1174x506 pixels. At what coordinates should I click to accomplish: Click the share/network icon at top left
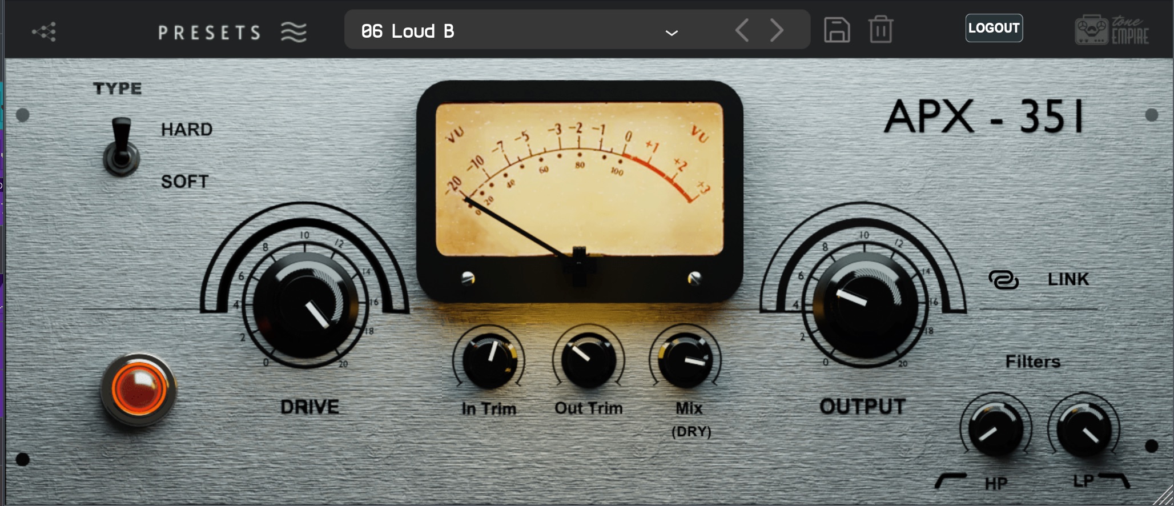tap(45, 31)
